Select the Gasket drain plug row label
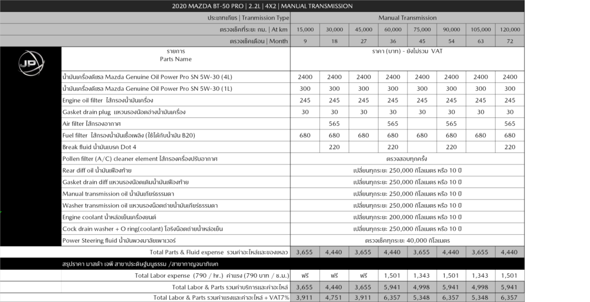This screenshot has height=302, width=590. click(124, 112)
